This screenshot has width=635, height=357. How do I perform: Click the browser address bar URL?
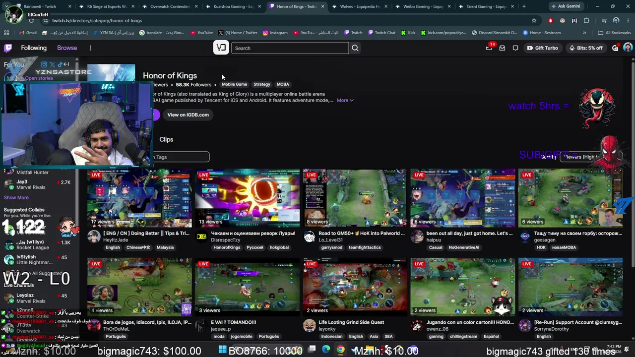point(97,21)
